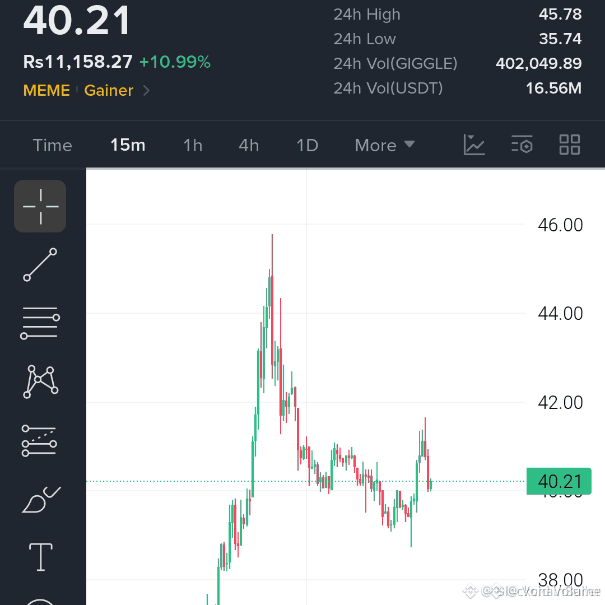Click the +10.99% change value
Image resolution: width=605 pixels, height=605 pixels.
click(175, 62)
